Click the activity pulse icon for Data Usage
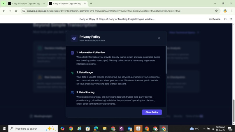The image size is (235, 132). [72, 73]
